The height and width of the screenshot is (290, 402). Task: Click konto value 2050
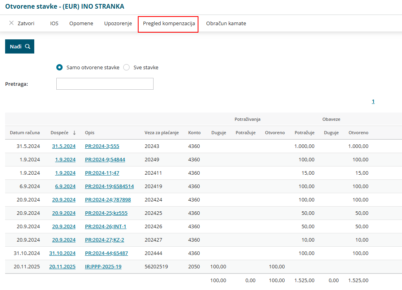194,266
